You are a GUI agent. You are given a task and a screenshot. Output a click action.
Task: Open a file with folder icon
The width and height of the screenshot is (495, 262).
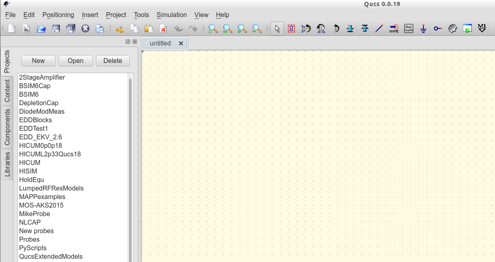tap(41, 28)
